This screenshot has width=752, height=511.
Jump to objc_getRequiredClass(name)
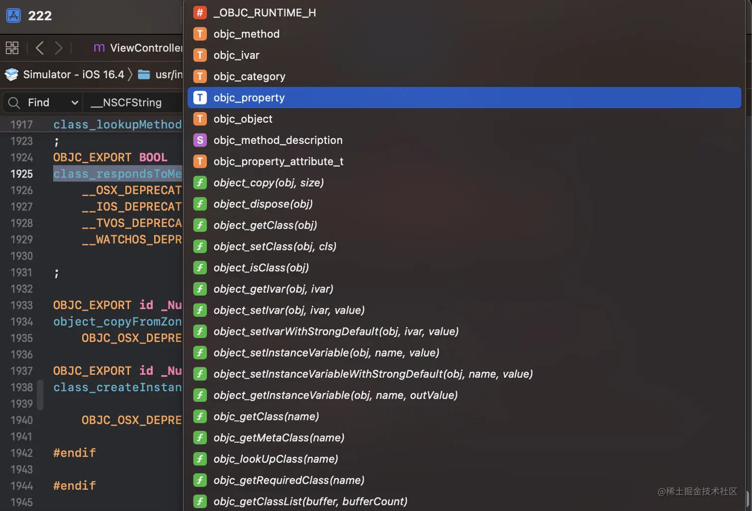(464, 480)
